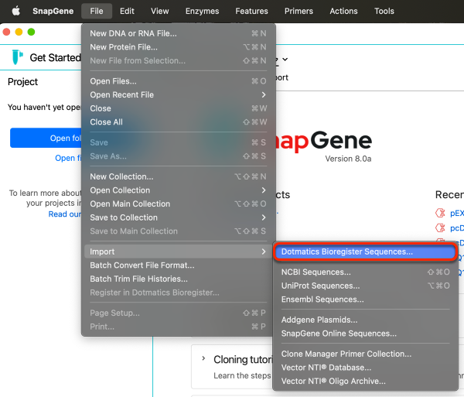The image size is (464, 397).
Task: Select Close All in the File menu
Action: [x=178, y=122]
